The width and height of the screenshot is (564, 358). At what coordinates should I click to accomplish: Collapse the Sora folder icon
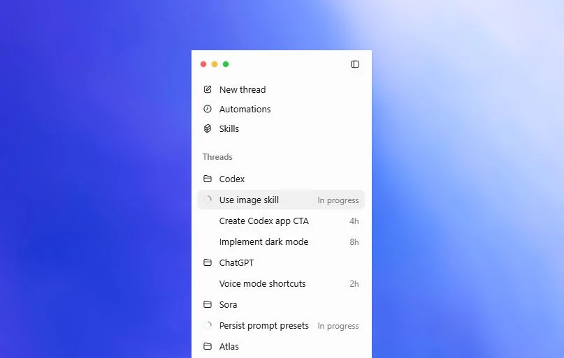208,304
